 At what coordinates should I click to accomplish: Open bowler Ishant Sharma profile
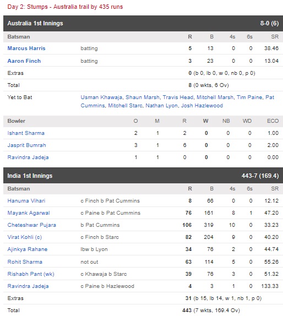point(26,133)
